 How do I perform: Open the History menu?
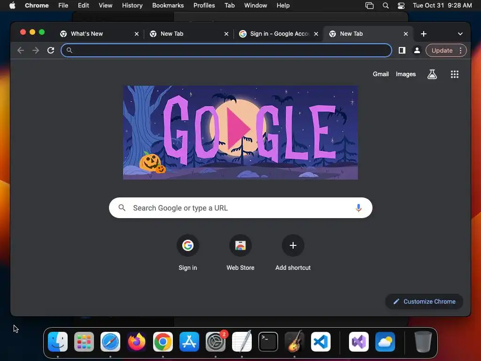coord(132,6)
